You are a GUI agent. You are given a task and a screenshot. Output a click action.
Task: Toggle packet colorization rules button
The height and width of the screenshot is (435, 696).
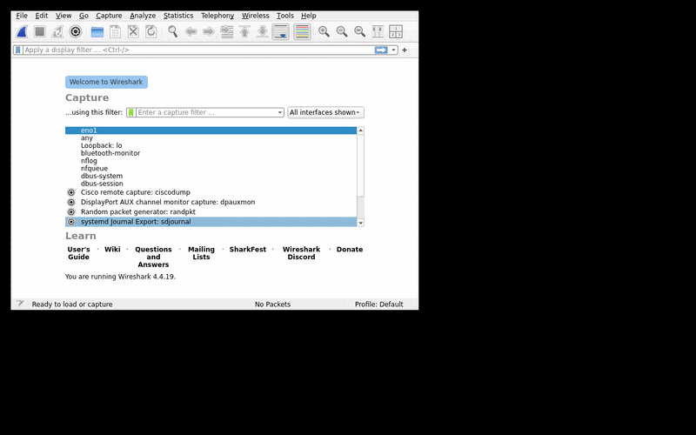pos(302,31)
